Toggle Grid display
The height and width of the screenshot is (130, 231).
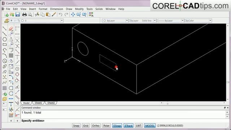tap(86, 126)
